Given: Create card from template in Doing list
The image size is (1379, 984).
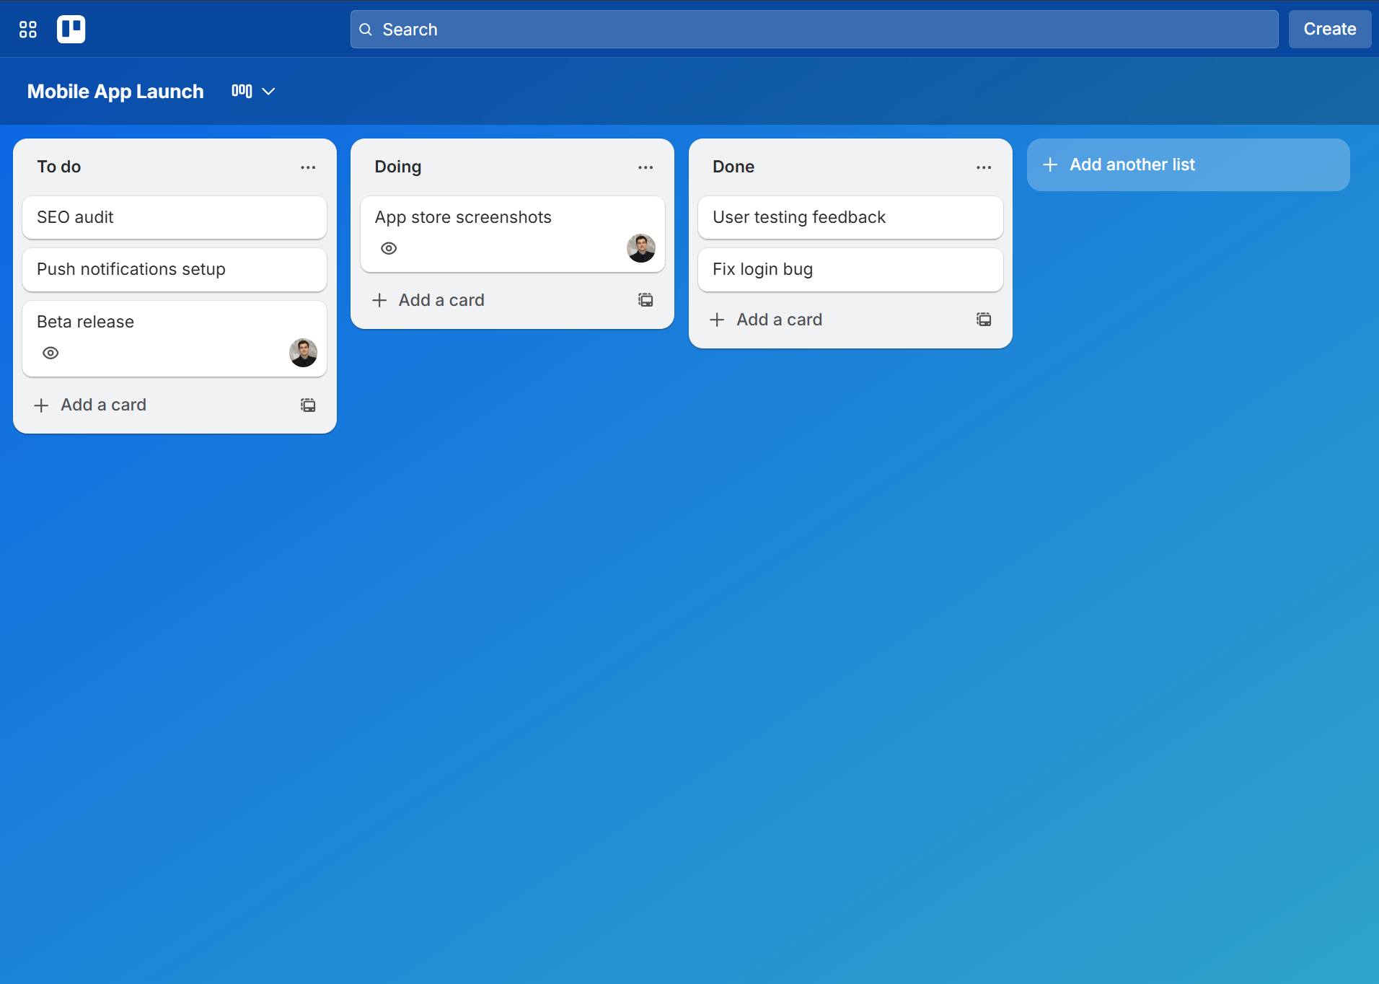Looking at the screenshot, I should coord(646,299).
